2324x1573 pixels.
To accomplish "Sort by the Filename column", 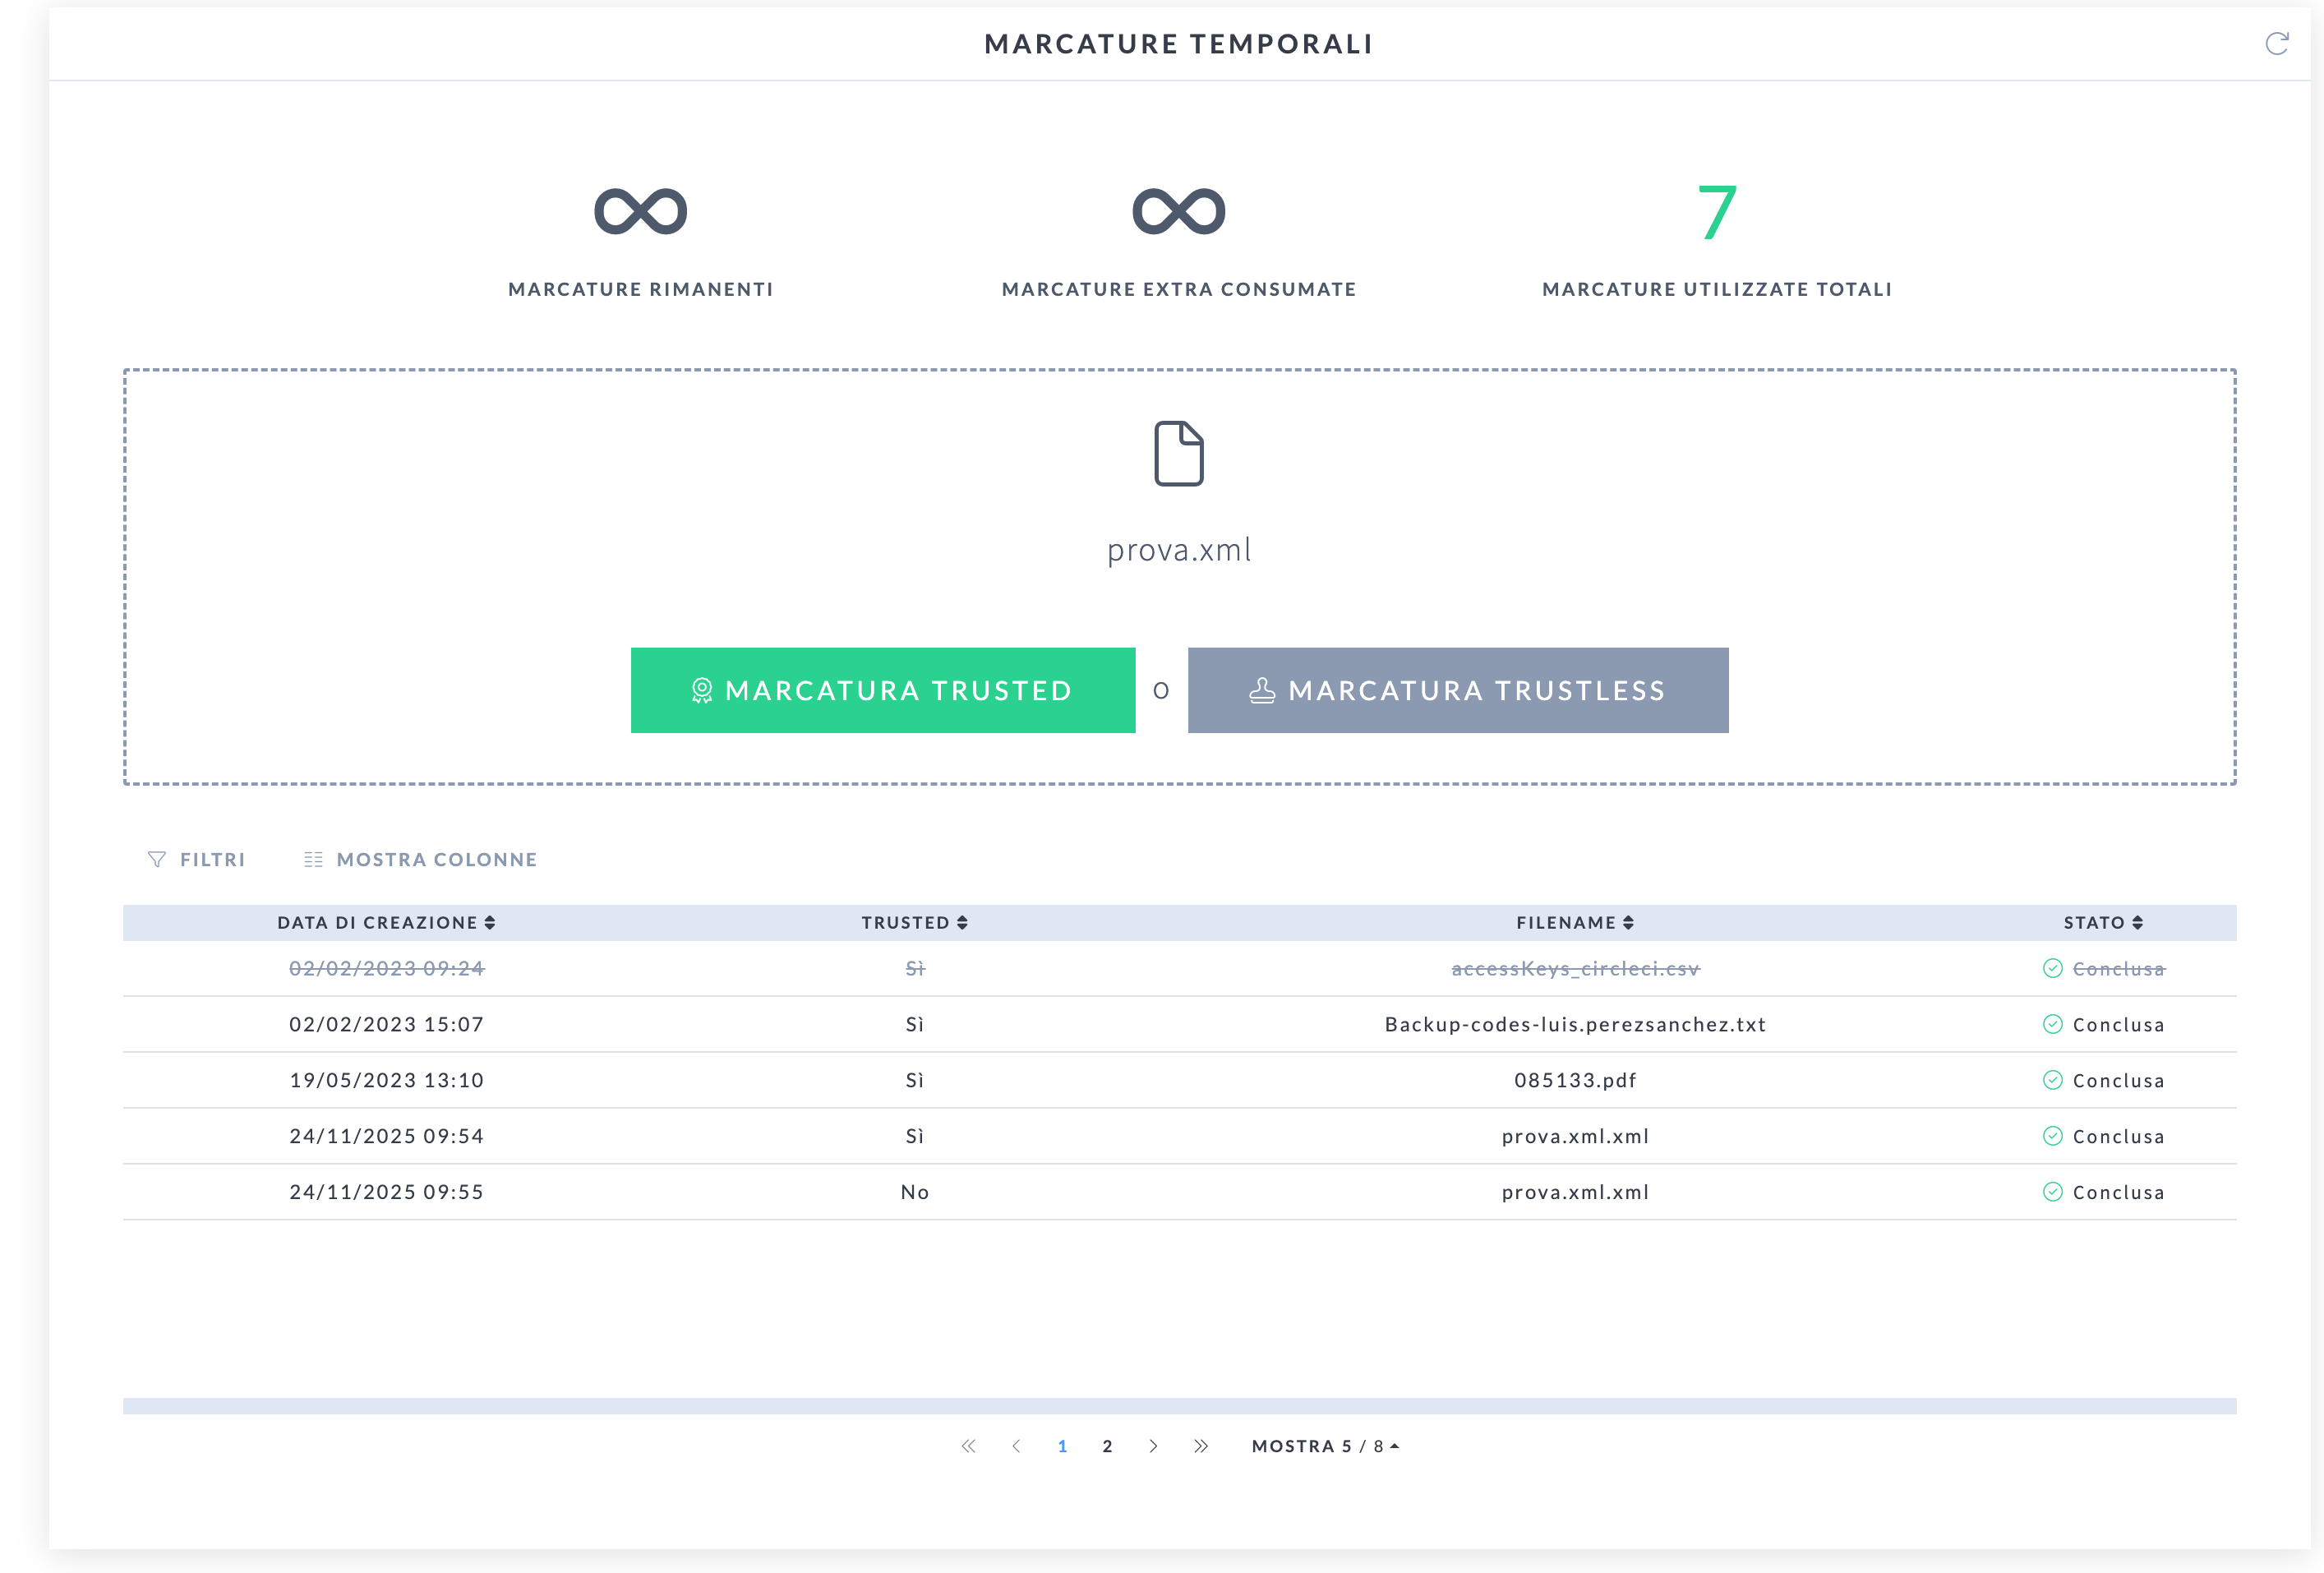I will click(1575, 923).
